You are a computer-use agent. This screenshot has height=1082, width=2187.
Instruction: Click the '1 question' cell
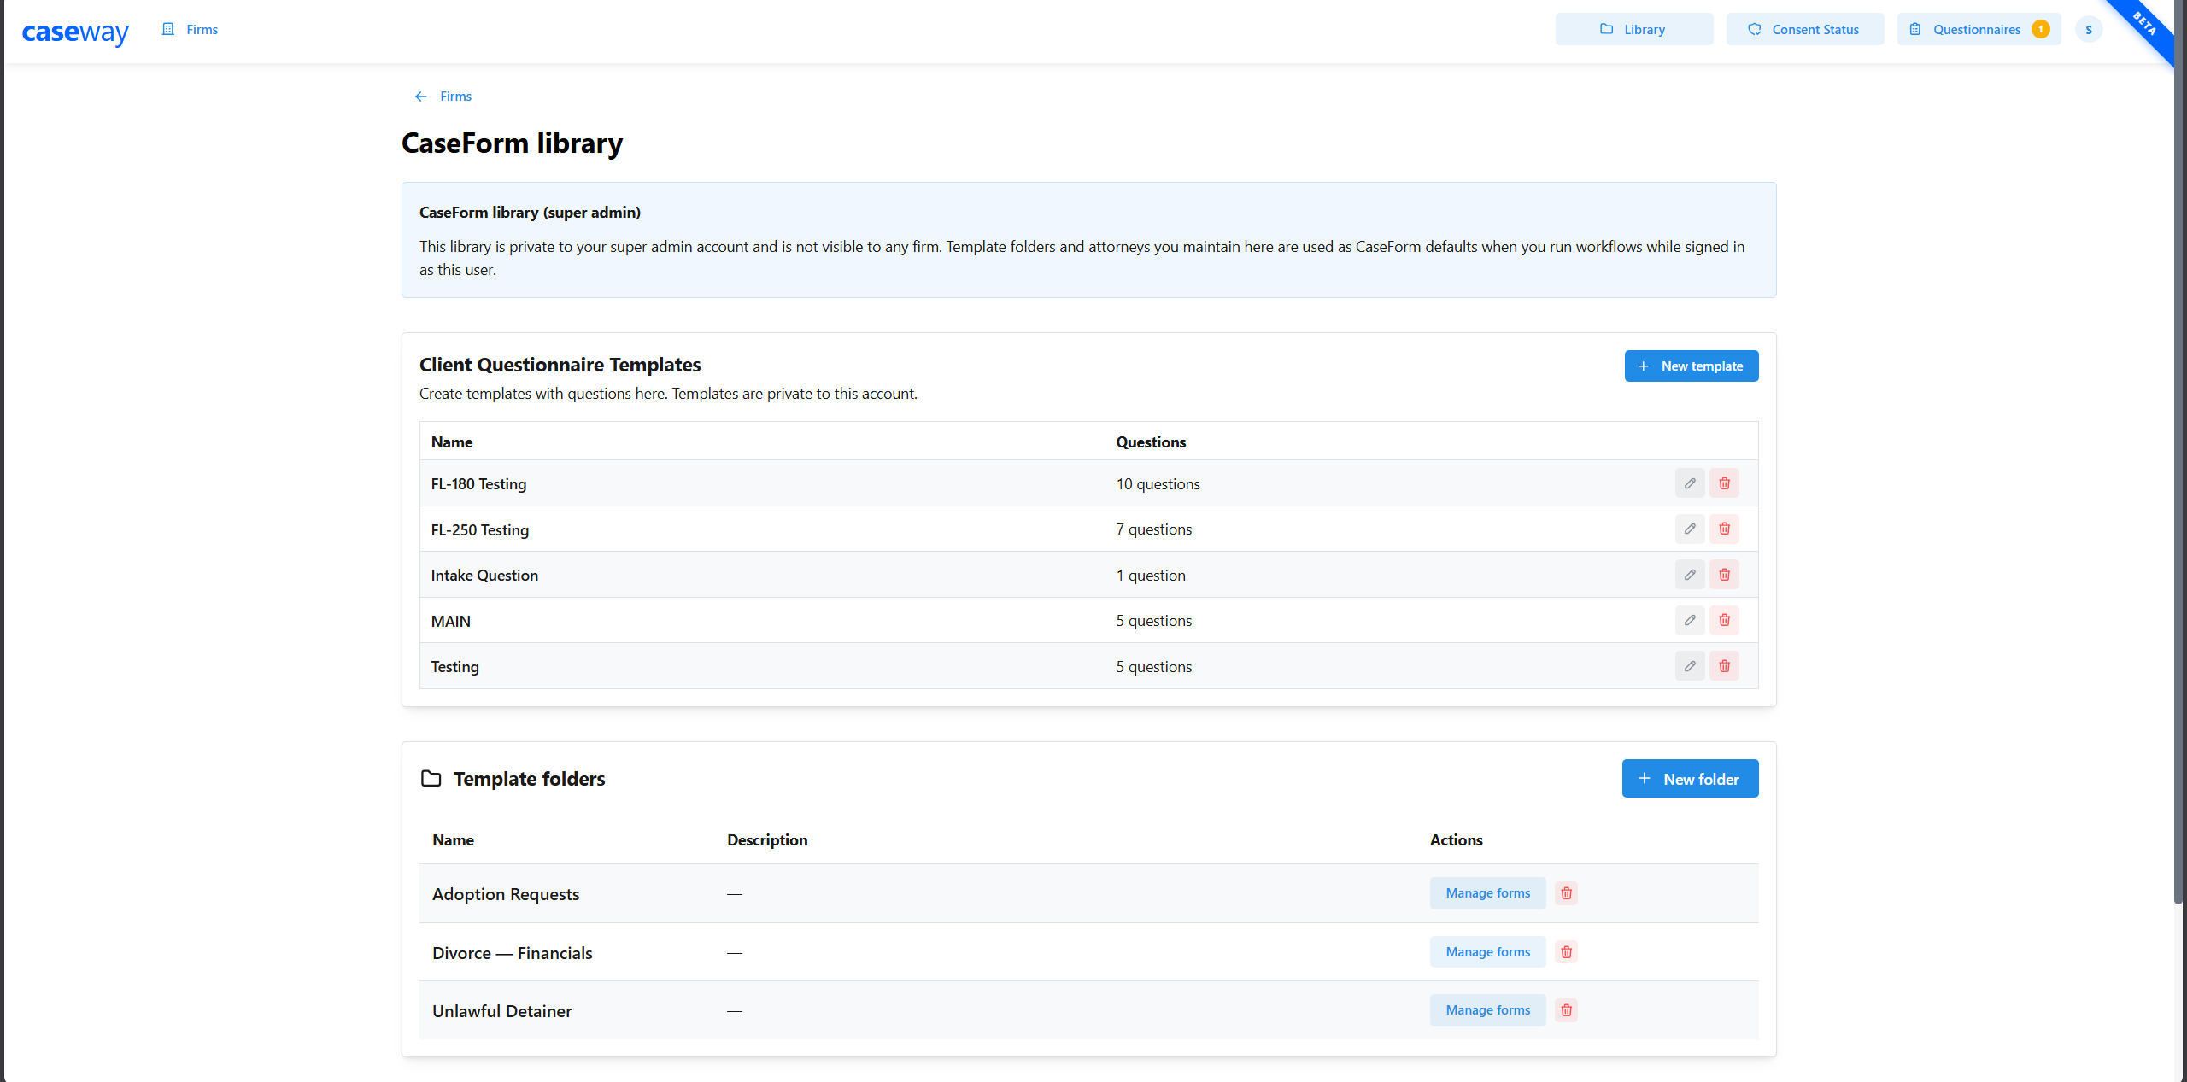1150,576
